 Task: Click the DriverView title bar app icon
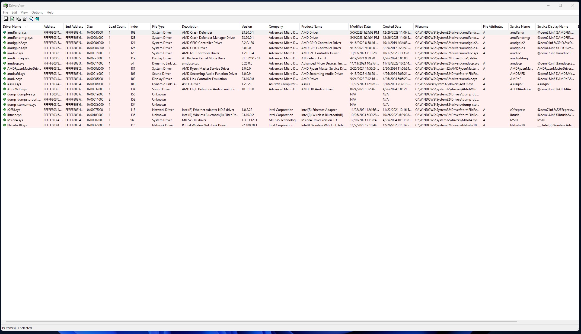(x=5, y=5)
